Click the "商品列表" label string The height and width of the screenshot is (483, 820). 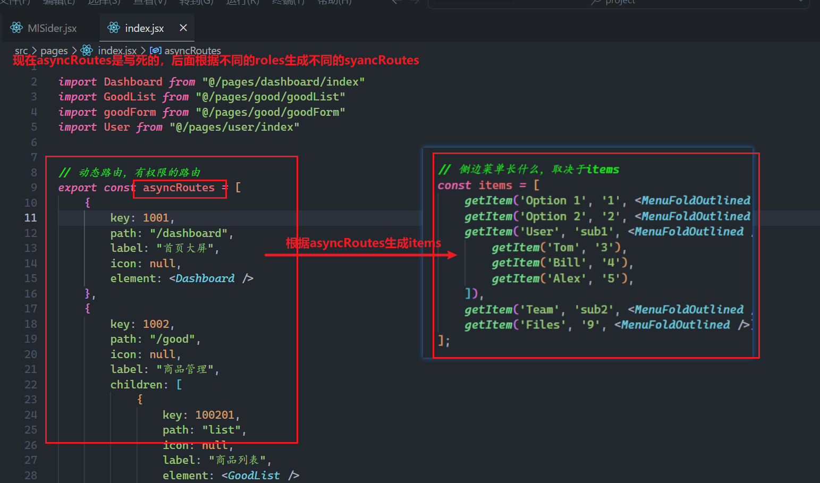238,460
